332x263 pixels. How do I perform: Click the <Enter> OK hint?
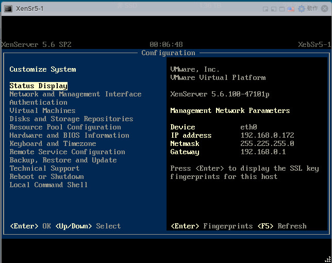(30, 226)
